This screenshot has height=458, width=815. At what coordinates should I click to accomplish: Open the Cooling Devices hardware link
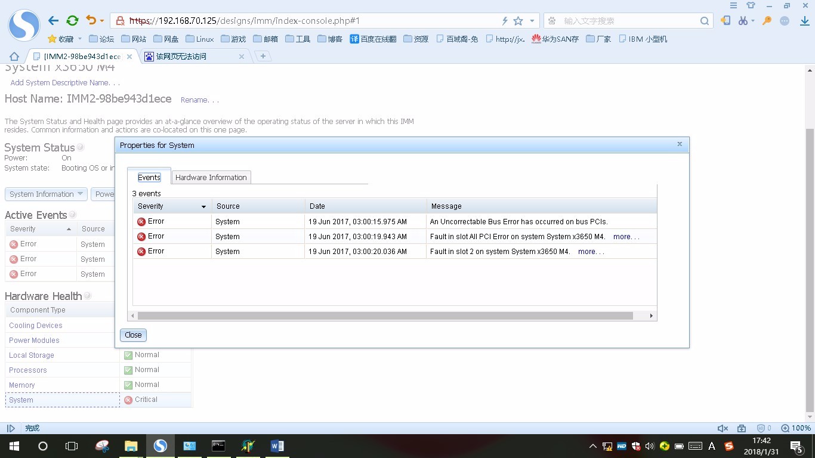(x=36, y=326)
